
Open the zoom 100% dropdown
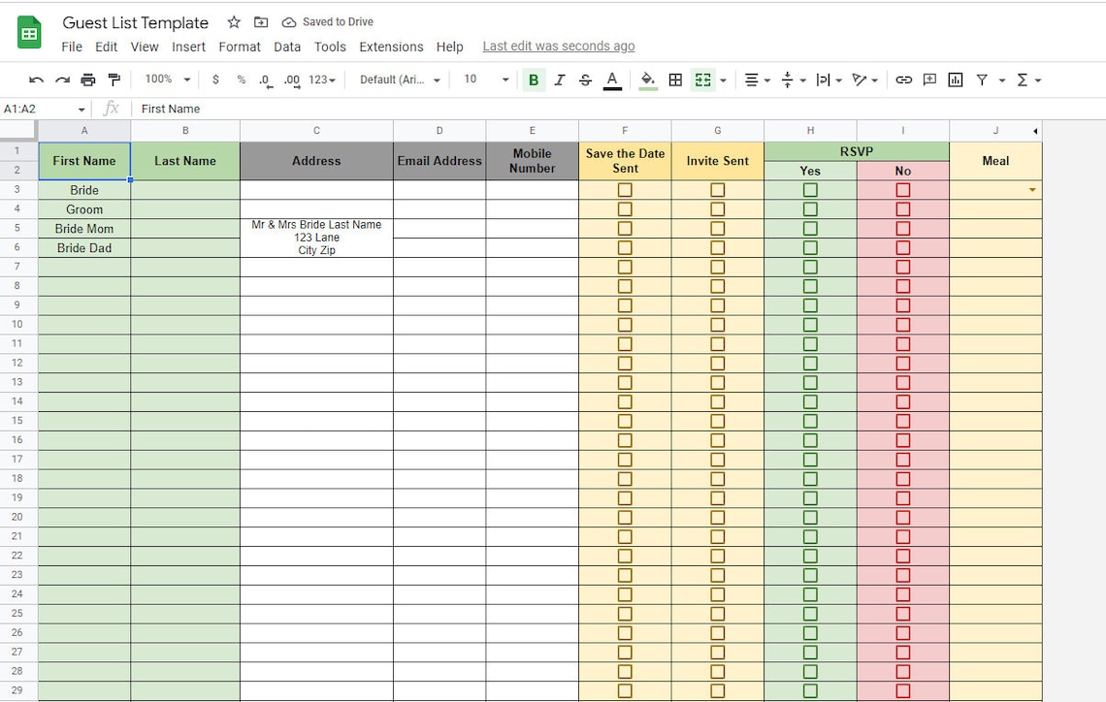point(167,80)
